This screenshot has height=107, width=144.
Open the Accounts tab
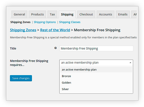(x=105, y=14)
